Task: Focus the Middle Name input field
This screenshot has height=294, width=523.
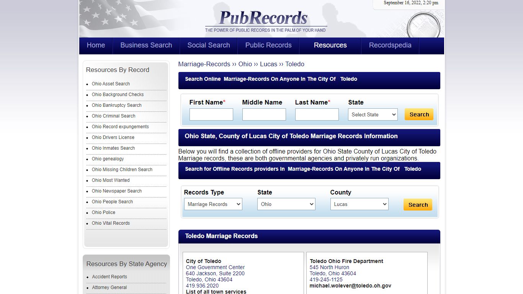Action: (264, 114)
